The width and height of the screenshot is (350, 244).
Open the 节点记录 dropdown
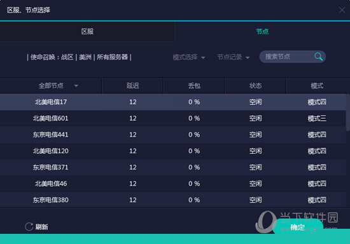pyautogui.click(x=234, y=57)
